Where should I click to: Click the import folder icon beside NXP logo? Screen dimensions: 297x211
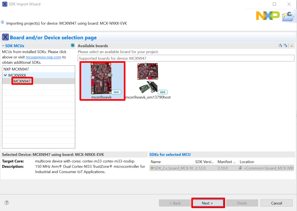(288, 16)
